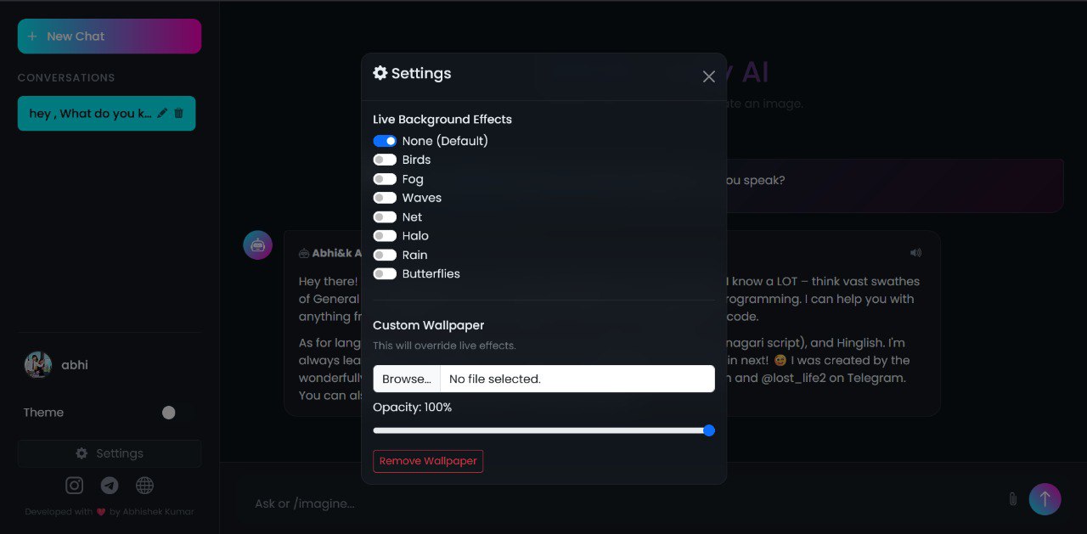Viewport: 1087px width, 534px height.
Task: Enable the Butterflies effect switch
Action: coord(385,273)
